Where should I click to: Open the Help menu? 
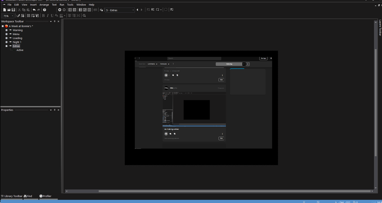pos(92,5)
